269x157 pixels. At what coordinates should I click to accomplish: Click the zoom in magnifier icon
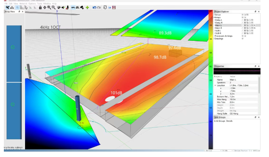point(49,7)
